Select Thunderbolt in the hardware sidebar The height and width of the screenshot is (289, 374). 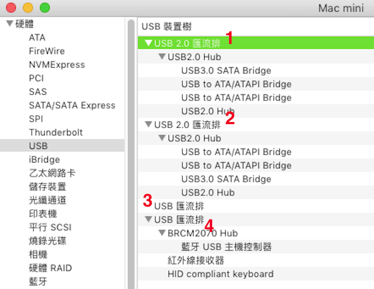tap(56, 132)
